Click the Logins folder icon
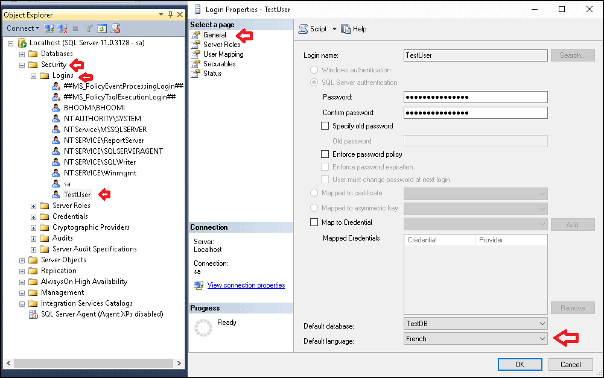This screenshot has width=604, height=378. point(45,75)
